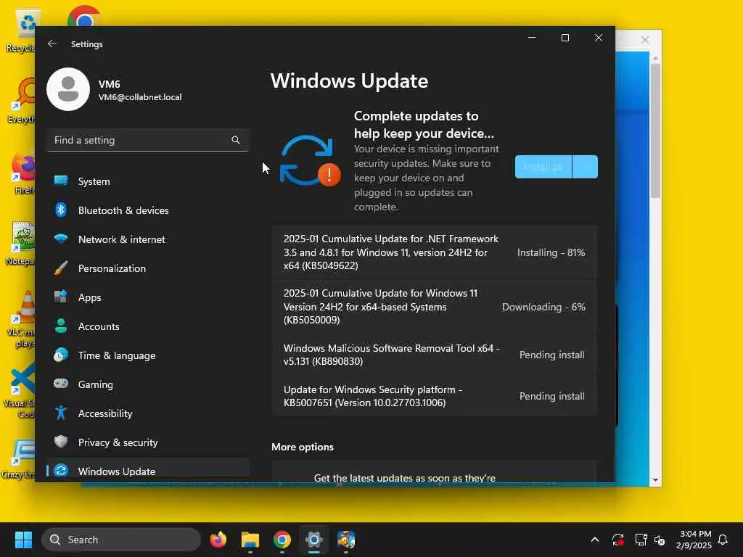This screenshot has width=743, height=557.
Task: Open the colorful app next to Settings in taskbar
Action: 346,540
